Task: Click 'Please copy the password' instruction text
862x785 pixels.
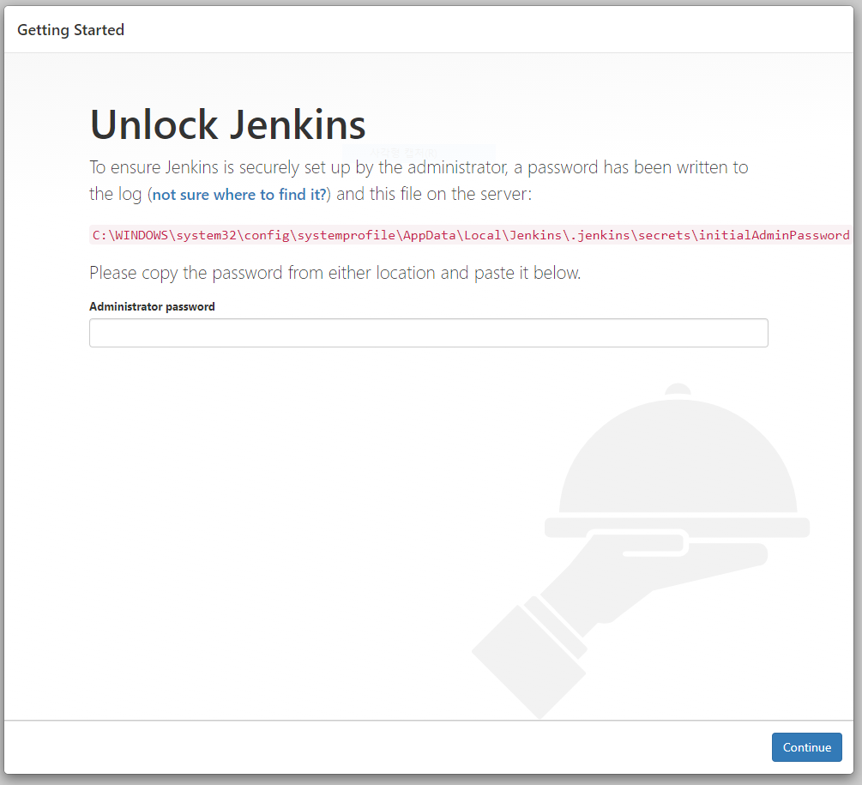Action: 335,273
